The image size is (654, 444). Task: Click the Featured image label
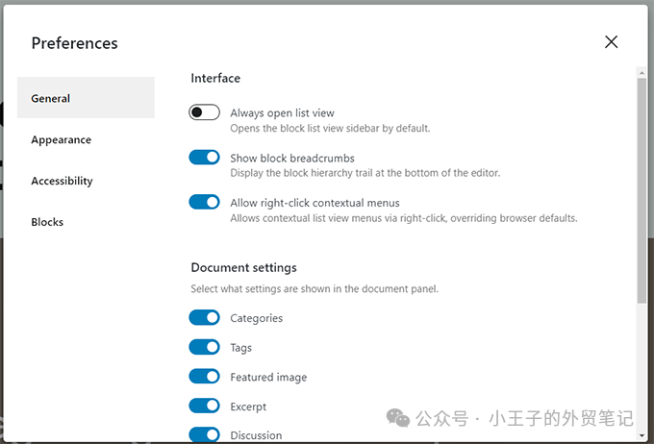268,377
